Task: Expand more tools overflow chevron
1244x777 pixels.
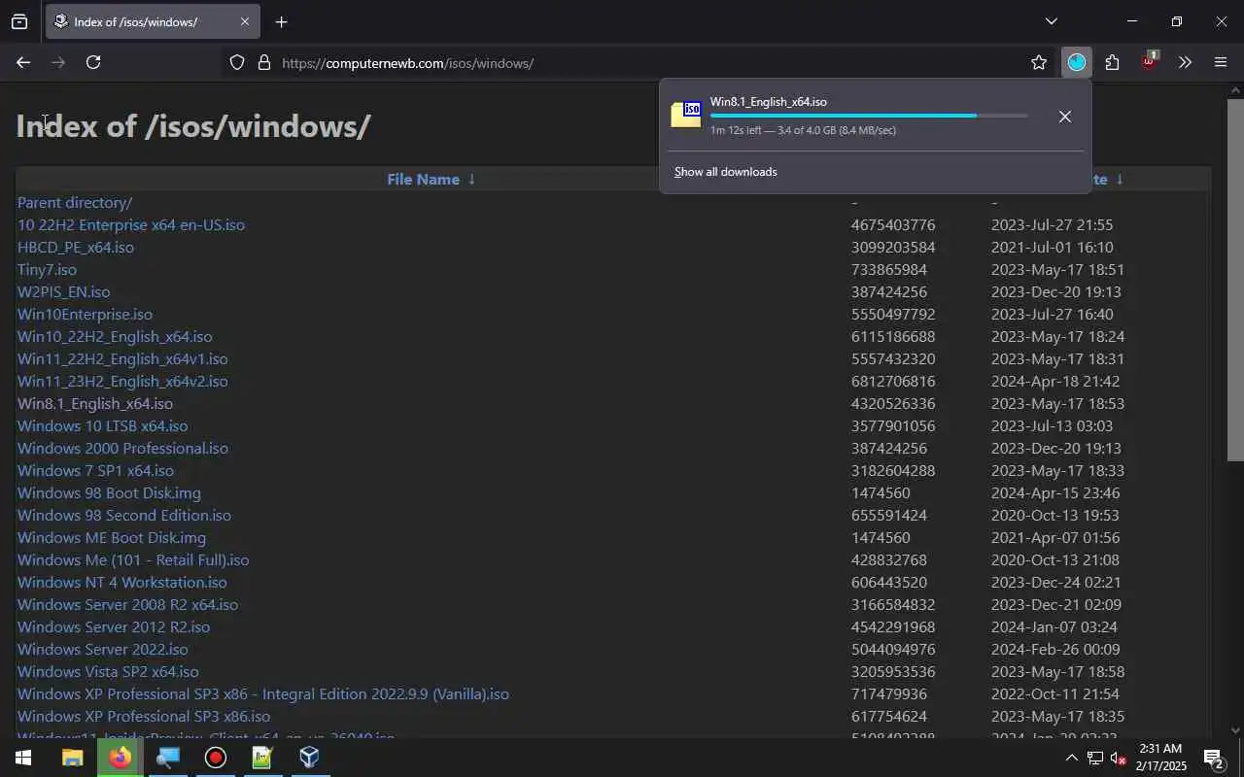Action: point(1185,62)
